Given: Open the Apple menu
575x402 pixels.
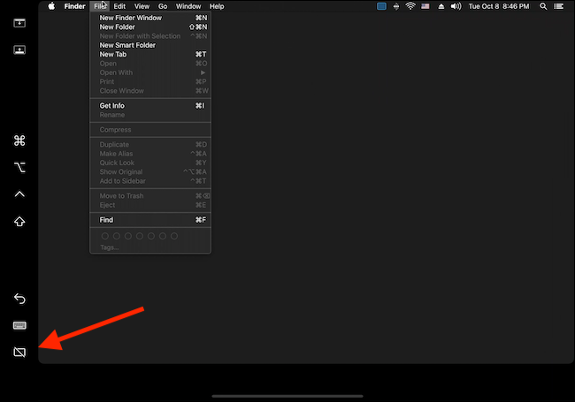Looking at the screenshot, I should coord(51,6).
